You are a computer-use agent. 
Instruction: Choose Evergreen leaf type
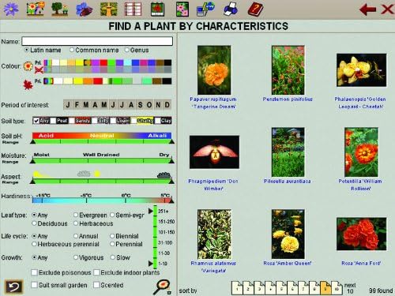click(x=76, y=215)
